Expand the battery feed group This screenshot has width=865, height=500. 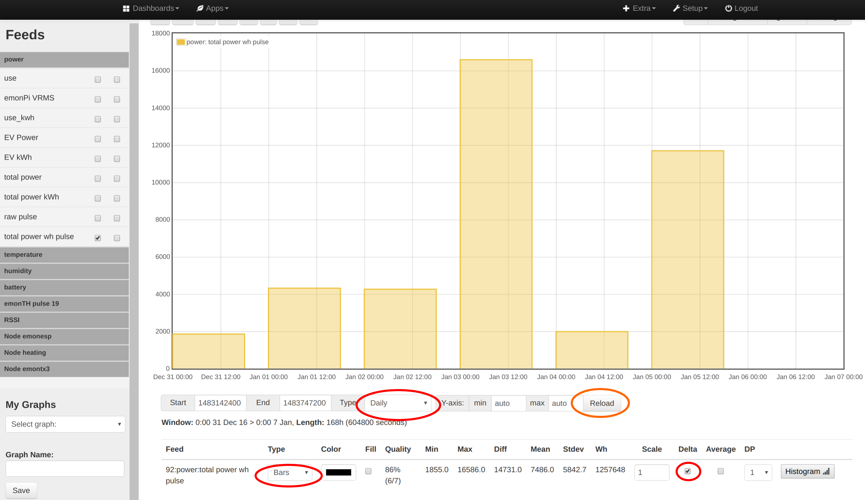pos(64,288)
